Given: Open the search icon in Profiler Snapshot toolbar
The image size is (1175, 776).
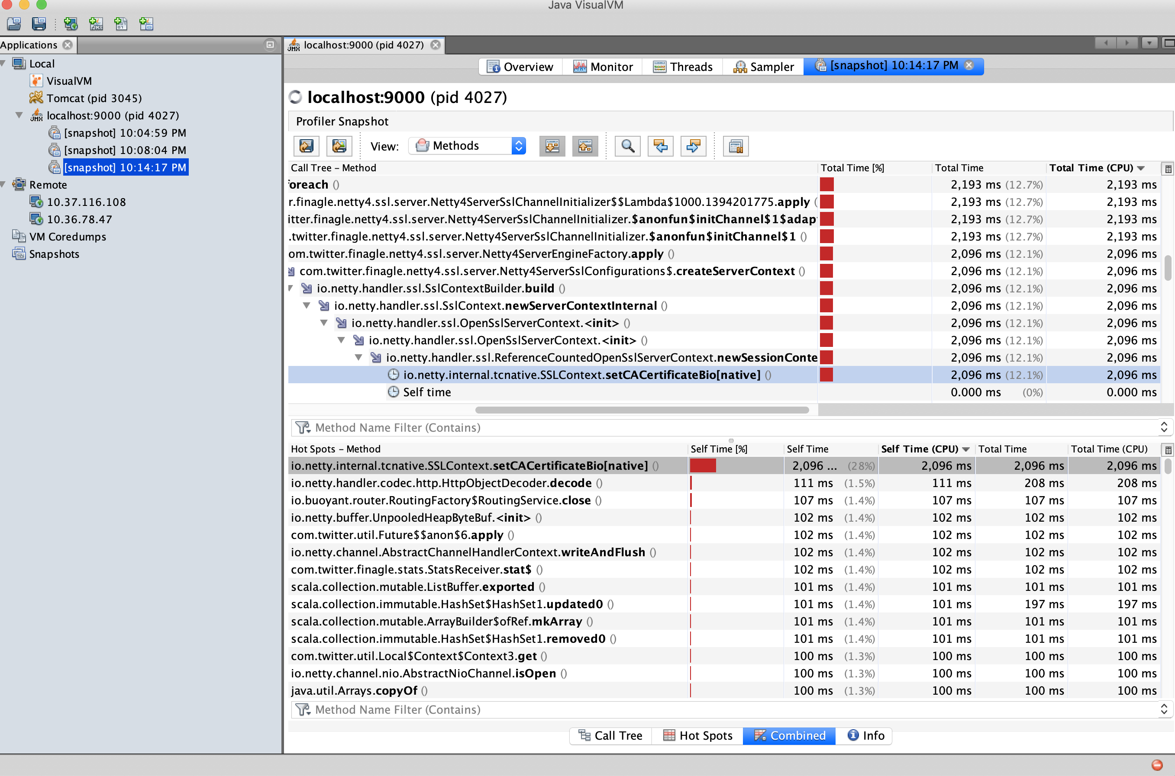Looking at the screenshot, I should (x=628, y=146).
